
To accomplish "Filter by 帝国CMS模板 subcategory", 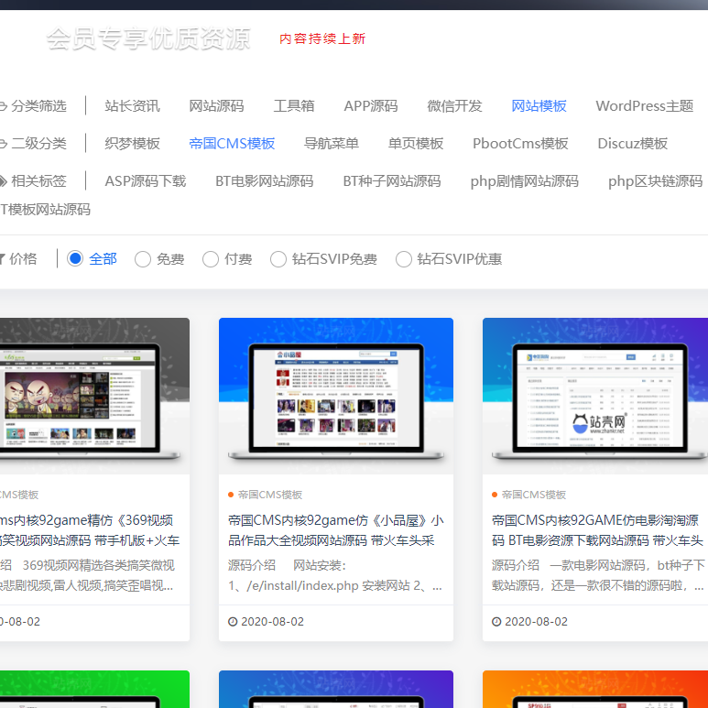I will point(232,143).
